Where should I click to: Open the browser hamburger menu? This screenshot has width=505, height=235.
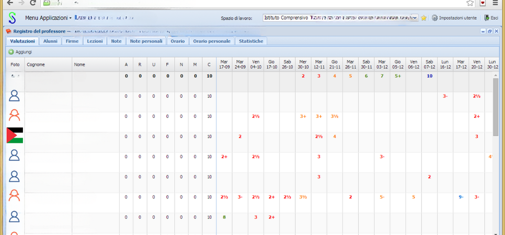[x=495, y=3]
